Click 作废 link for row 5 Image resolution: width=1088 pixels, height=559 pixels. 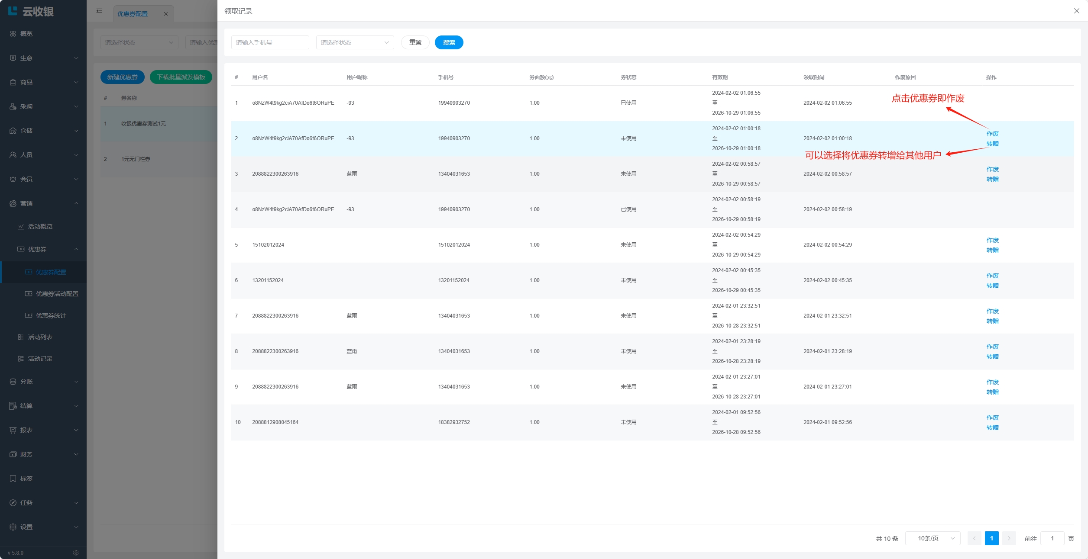click(x=992, y=240)
